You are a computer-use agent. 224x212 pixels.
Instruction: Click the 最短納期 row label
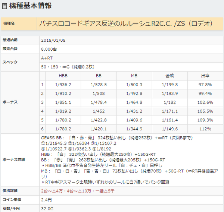tap(10, 40)
